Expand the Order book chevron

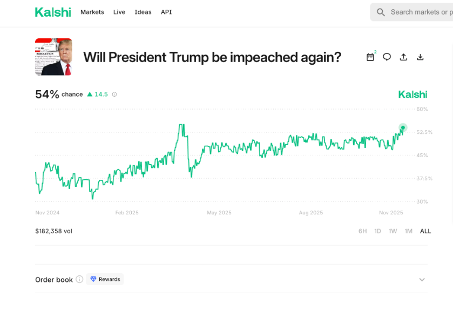pyautogui.click(x=422, y=280)
